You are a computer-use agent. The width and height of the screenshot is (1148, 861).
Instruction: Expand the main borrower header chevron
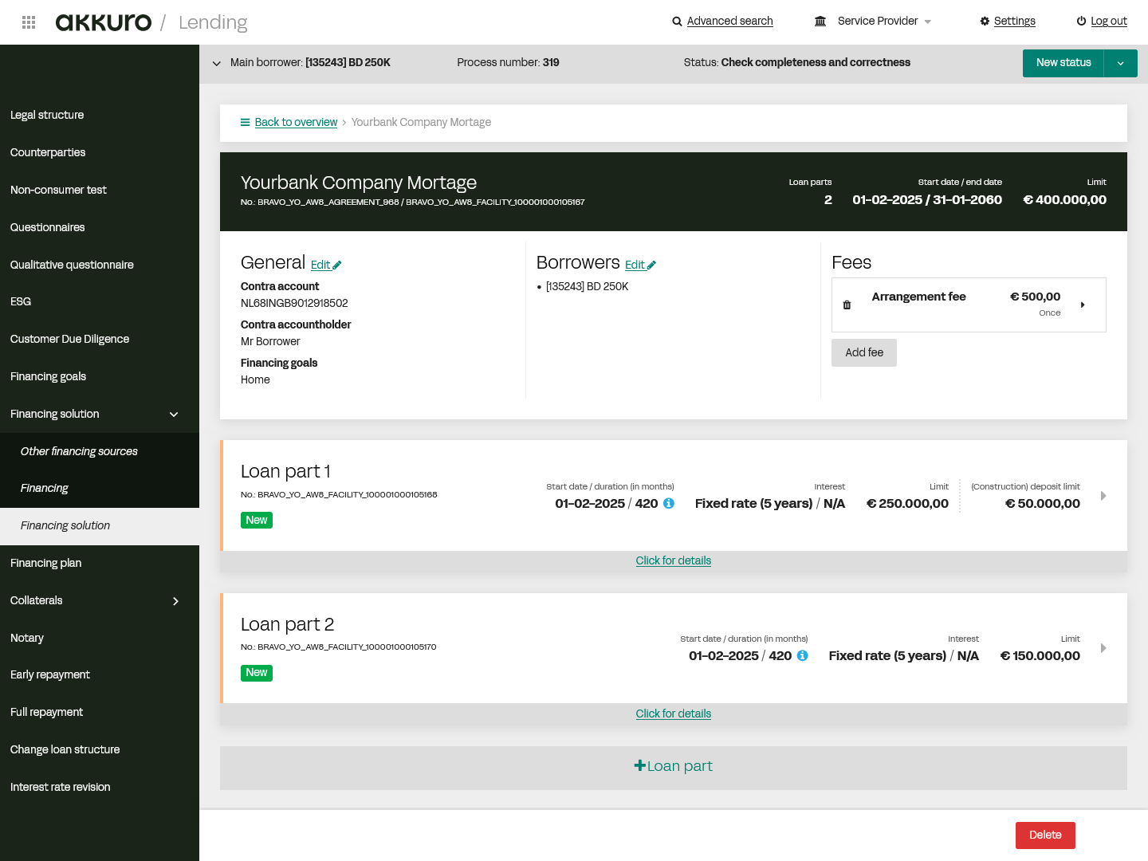216,63
